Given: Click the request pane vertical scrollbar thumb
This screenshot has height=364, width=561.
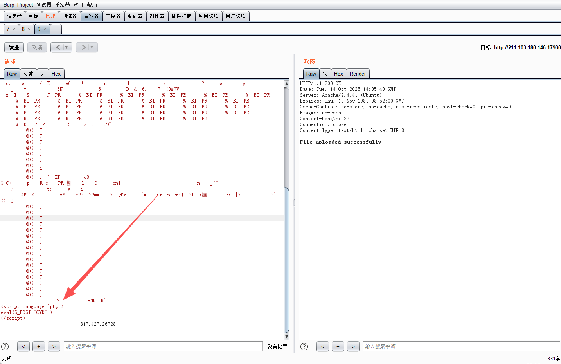Looking at the screenshot, I should coord(286,259).
